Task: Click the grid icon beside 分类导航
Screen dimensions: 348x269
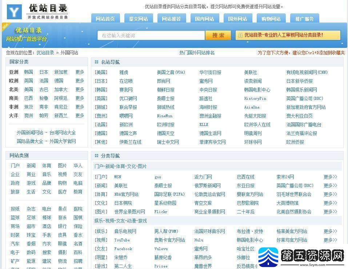Action: (x=96, y=156)
